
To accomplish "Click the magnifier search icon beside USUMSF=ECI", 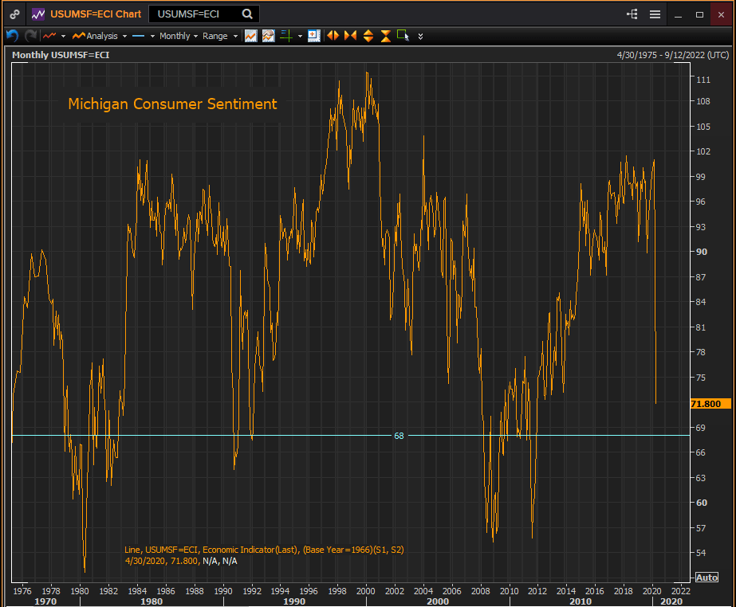I will tap(247, 14).
